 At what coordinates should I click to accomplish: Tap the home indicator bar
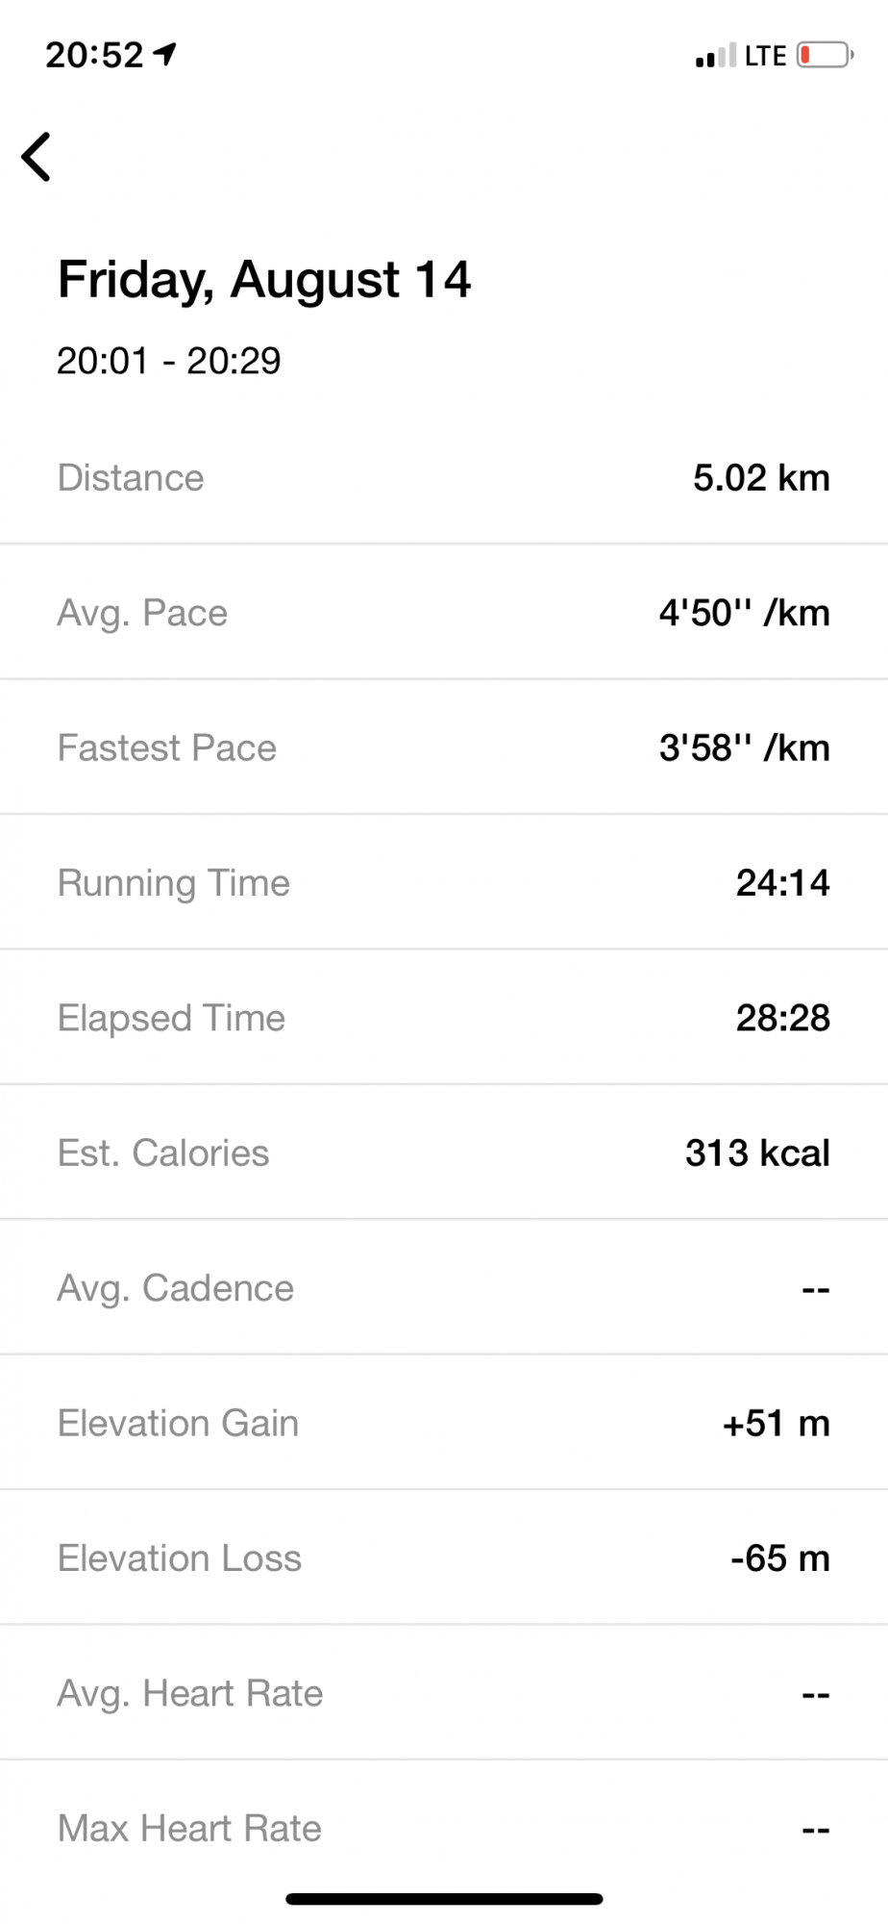click(444, 1899)
